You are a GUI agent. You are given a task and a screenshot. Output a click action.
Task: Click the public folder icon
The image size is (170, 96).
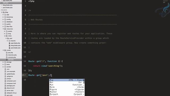5,24
